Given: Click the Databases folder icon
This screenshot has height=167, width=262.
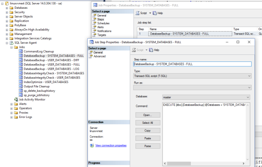Looking at the screenshot, I should pos(11,8).
